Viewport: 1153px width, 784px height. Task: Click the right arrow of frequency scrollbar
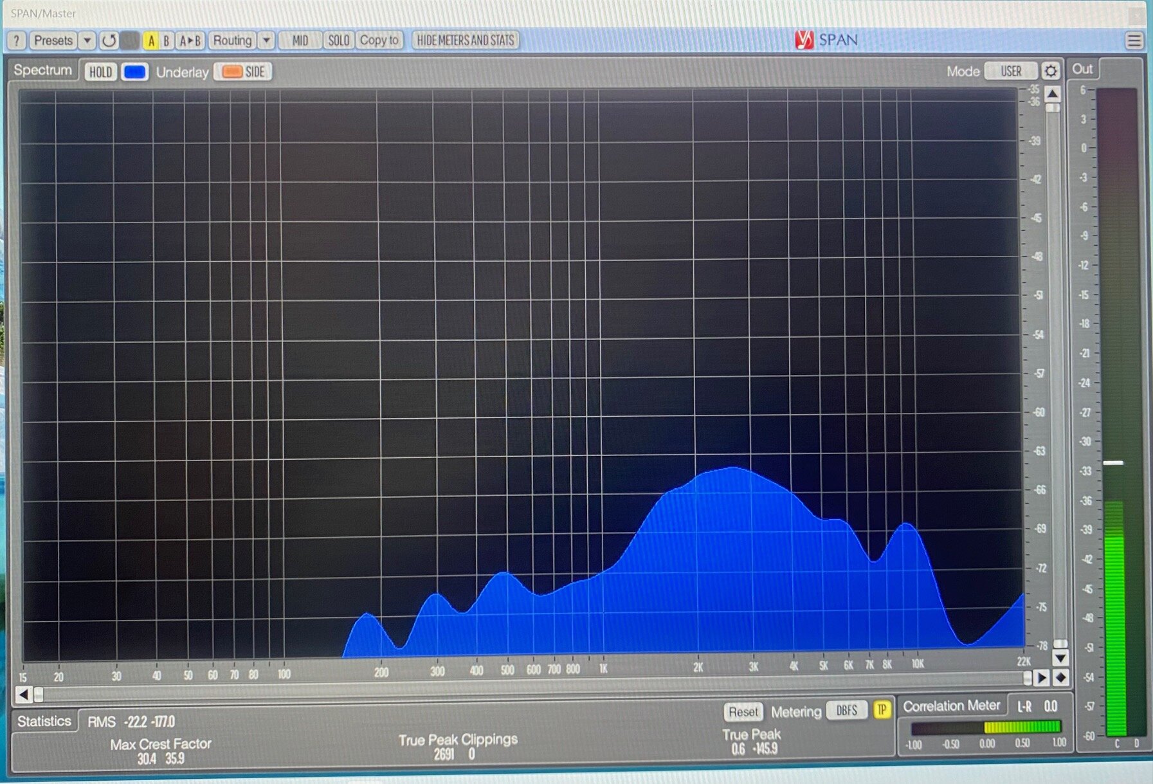click(1042, 677)
